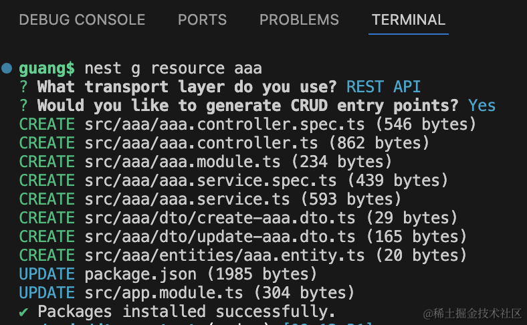Click the blue command decoration dot
Viewport: 527px width, 325px height.
7,68
